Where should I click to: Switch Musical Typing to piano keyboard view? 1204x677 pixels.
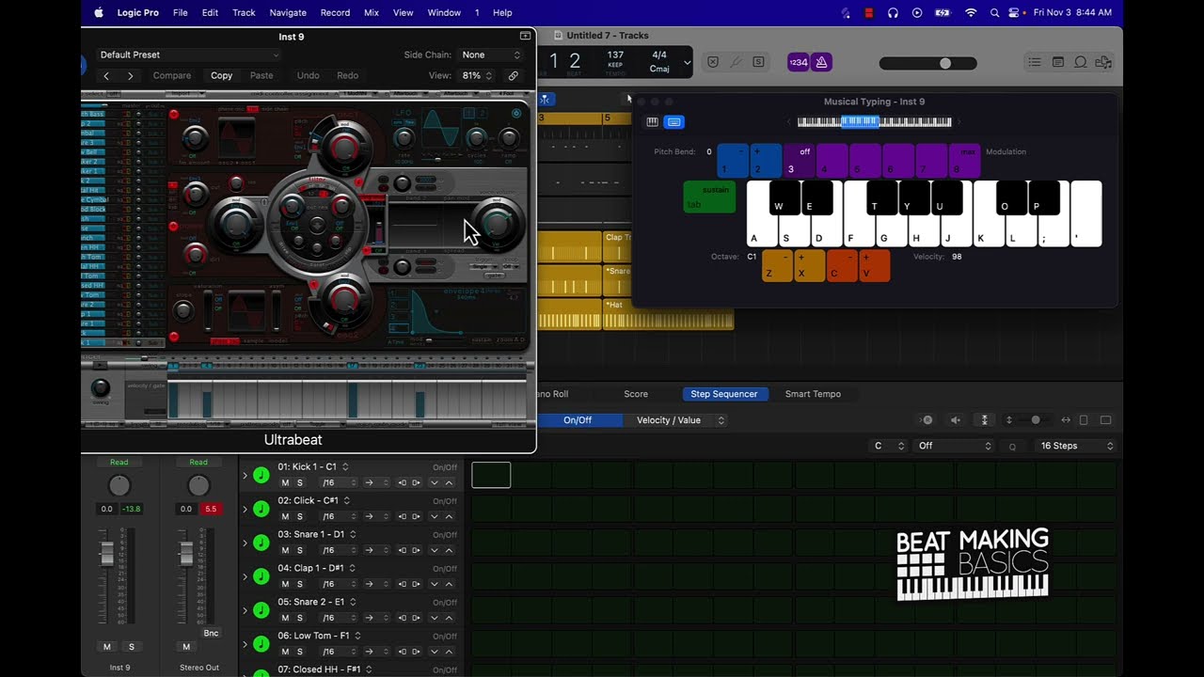point(652,121)
